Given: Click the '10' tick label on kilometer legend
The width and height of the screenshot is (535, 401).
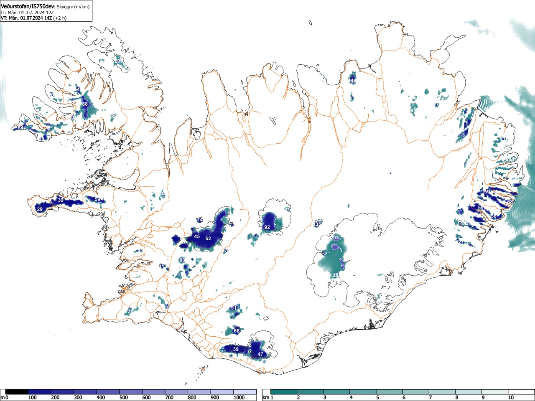Looking at the screenshot, I should tap(511, 398).
